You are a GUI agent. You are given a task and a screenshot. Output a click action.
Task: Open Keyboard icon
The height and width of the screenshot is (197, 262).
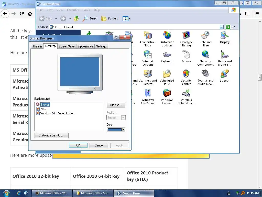pyautogui.click(x=167, y=56)
